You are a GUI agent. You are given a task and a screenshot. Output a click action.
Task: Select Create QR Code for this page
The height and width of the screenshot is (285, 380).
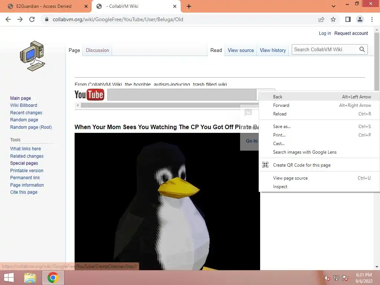[319, 165]
